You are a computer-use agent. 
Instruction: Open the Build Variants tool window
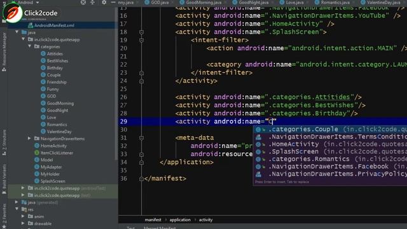pyautogui.click(x=4, y=179)
